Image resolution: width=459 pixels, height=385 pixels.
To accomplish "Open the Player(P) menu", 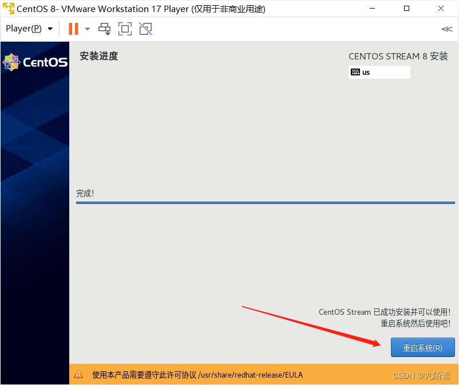I will (x=29, y=29).
